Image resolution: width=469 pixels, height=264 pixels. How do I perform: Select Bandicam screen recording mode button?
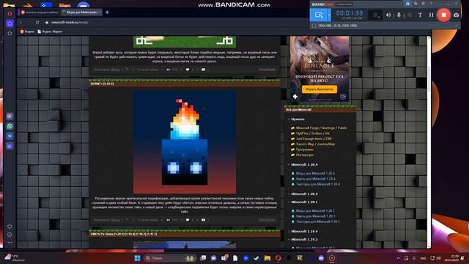pyautogui.click(x=319, y=15)
